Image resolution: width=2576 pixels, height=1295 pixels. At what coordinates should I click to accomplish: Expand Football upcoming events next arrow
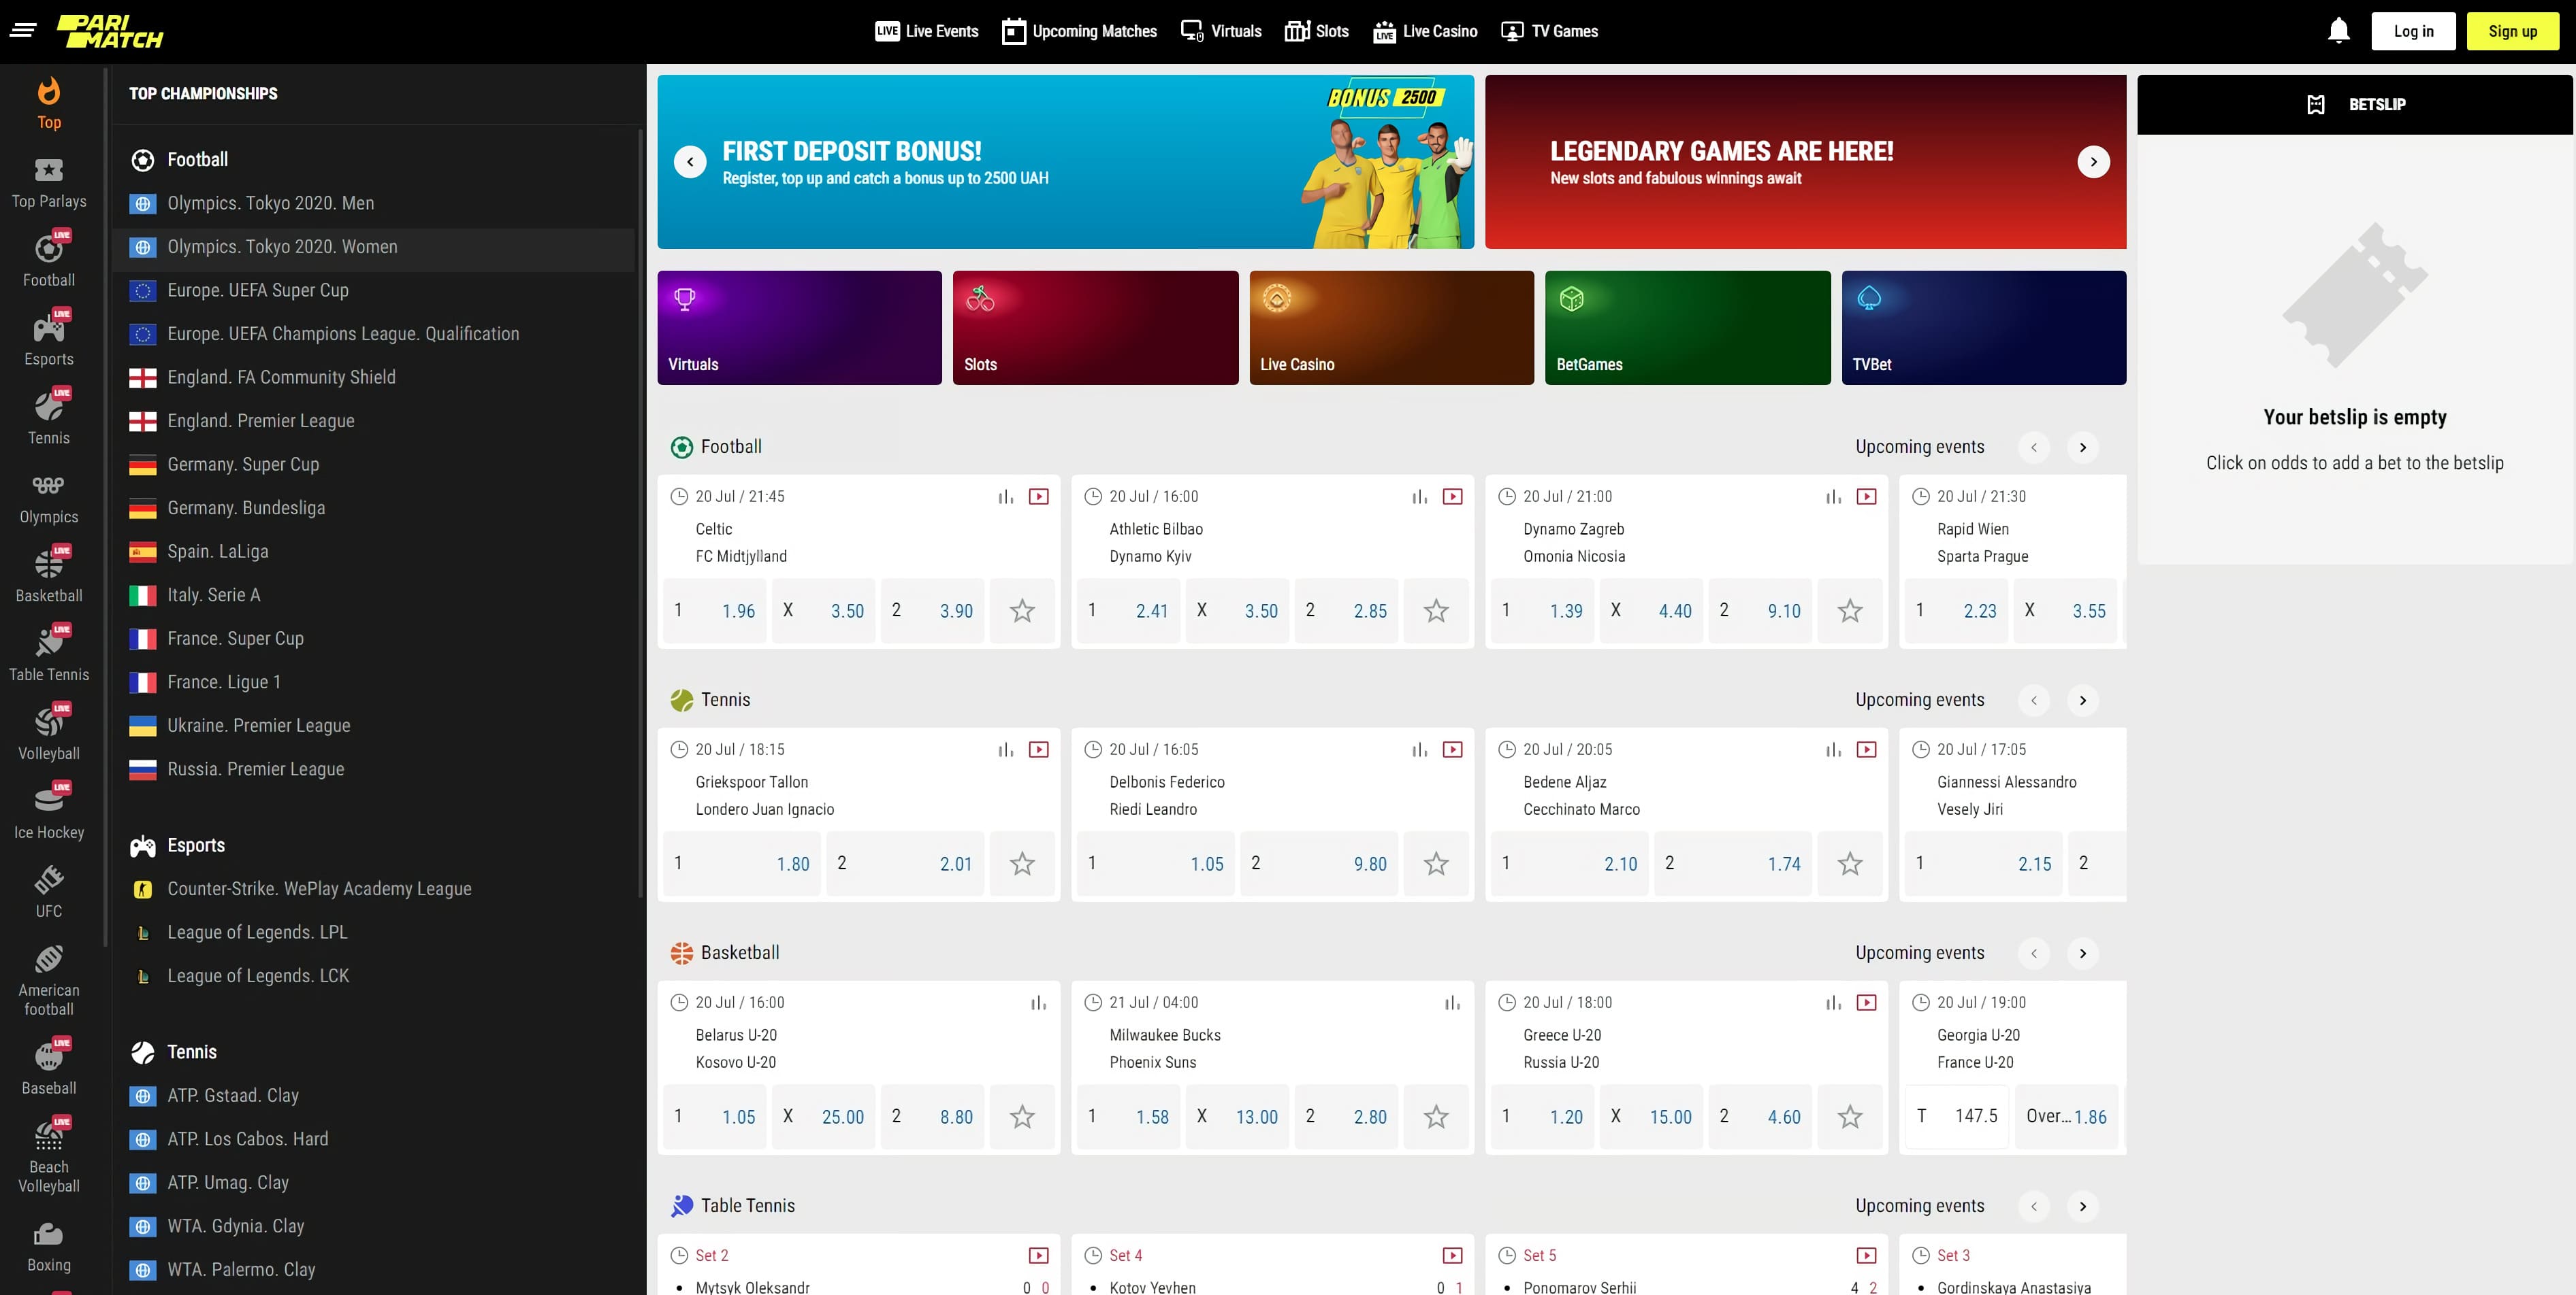point(2084,448)
